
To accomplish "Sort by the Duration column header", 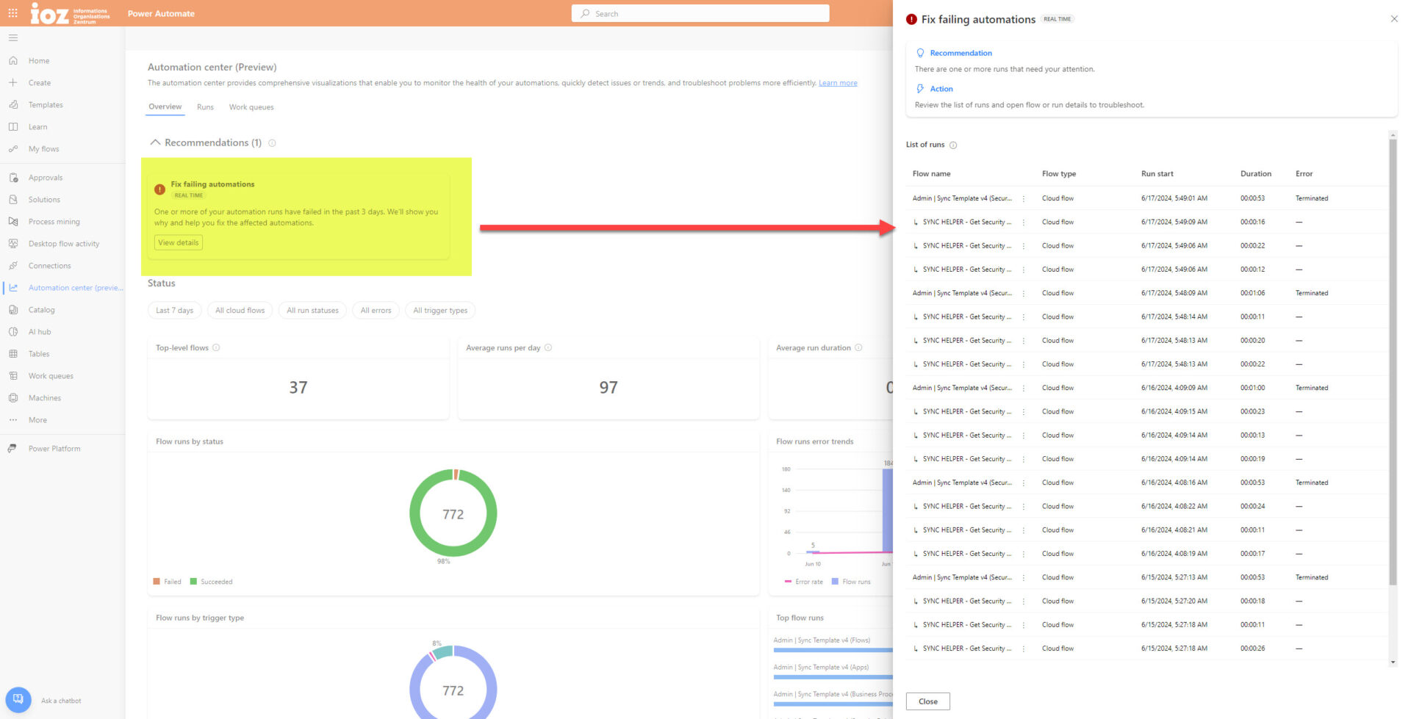I will (x=1256, y=174).
